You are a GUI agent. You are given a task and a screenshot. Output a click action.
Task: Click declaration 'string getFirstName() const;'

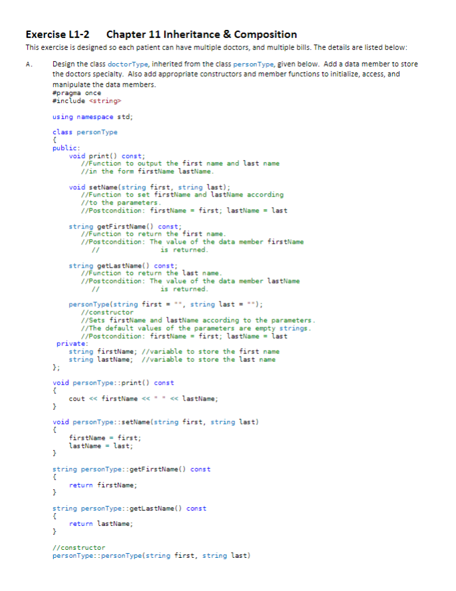(125, 226)
